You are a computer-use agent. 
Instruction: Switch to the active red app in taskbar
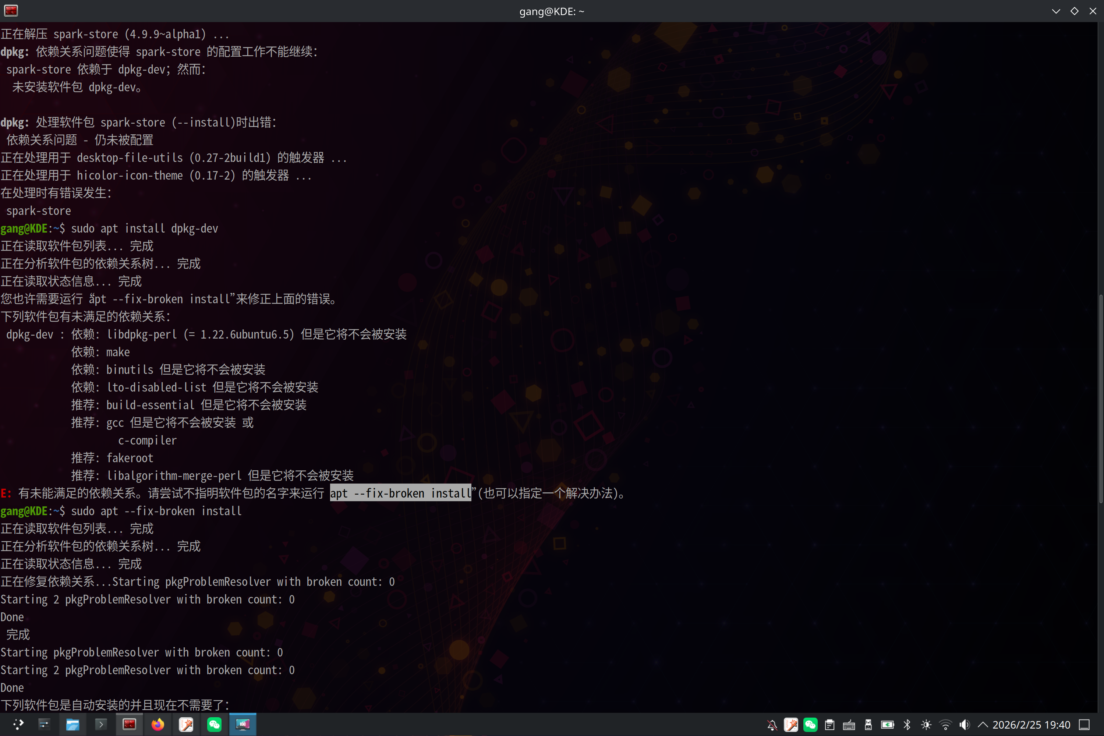pyautogui.click(x=130, y=724)
